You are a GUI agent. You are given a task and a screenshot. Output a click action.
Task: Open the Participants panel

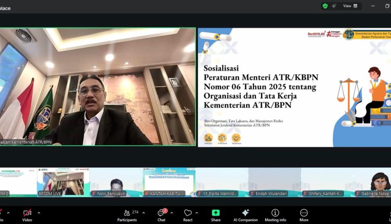click(127, 215)
